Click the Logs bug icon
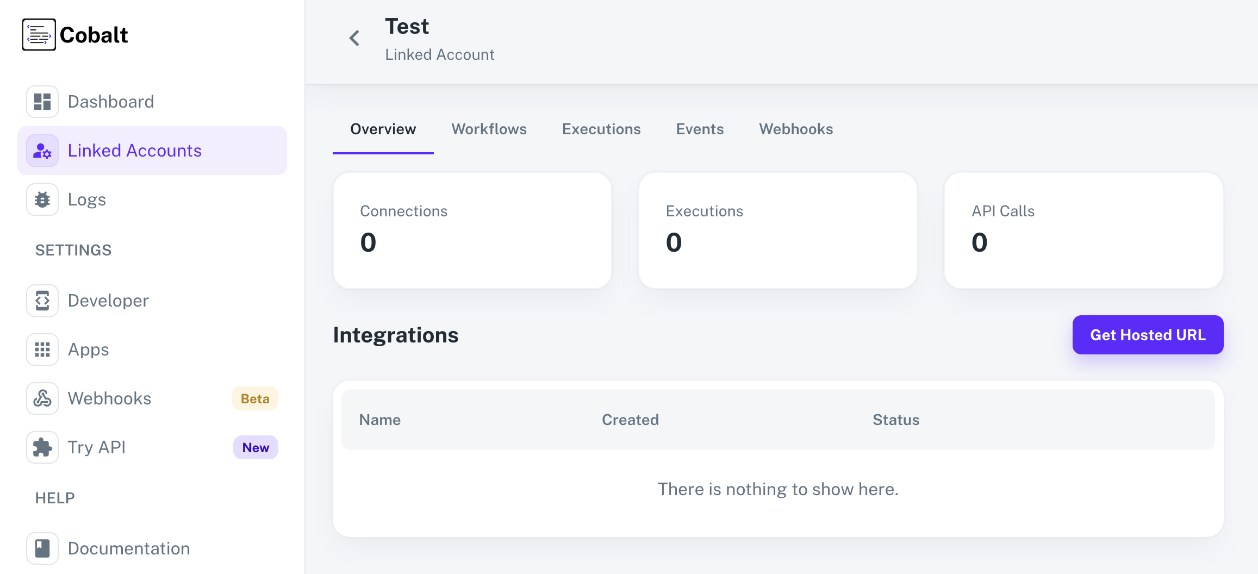1258x574 pixels. tap(42, 199)
